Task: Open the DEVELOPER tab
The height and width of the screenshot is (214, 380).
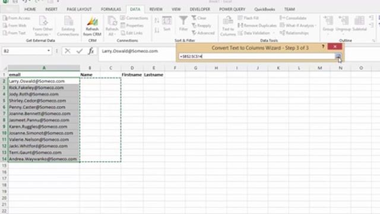Action: click(200, 10)
